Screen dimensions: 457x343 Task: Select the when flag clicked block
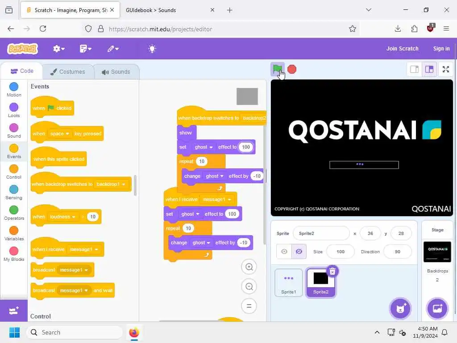(52, 107)
